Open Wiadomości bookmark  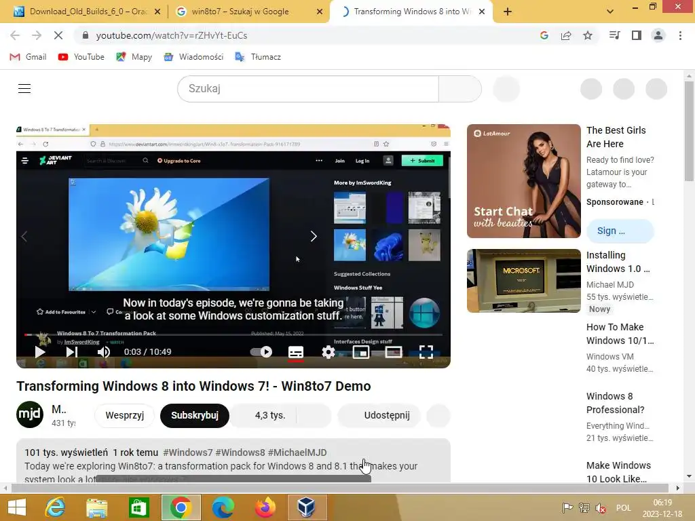point(193,57)
